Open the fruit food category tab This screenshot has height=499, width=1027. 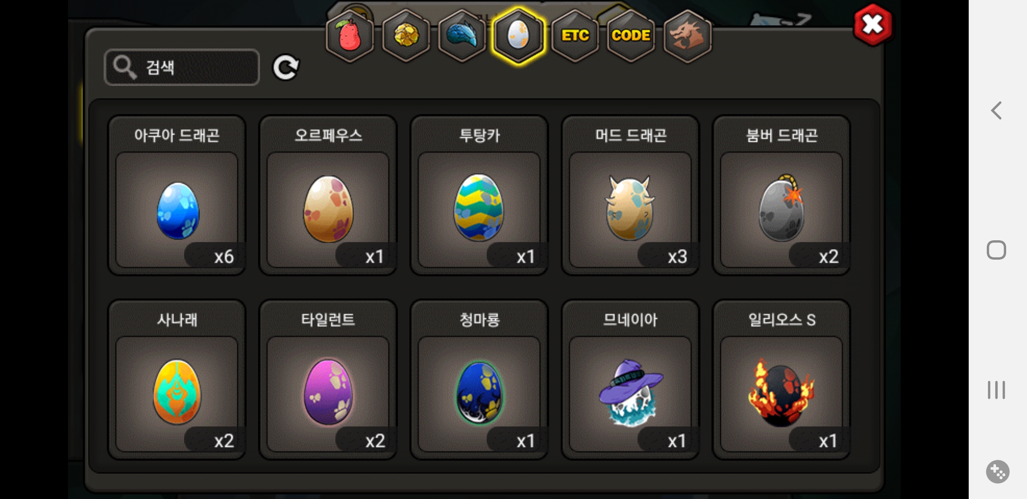point(350,36)
